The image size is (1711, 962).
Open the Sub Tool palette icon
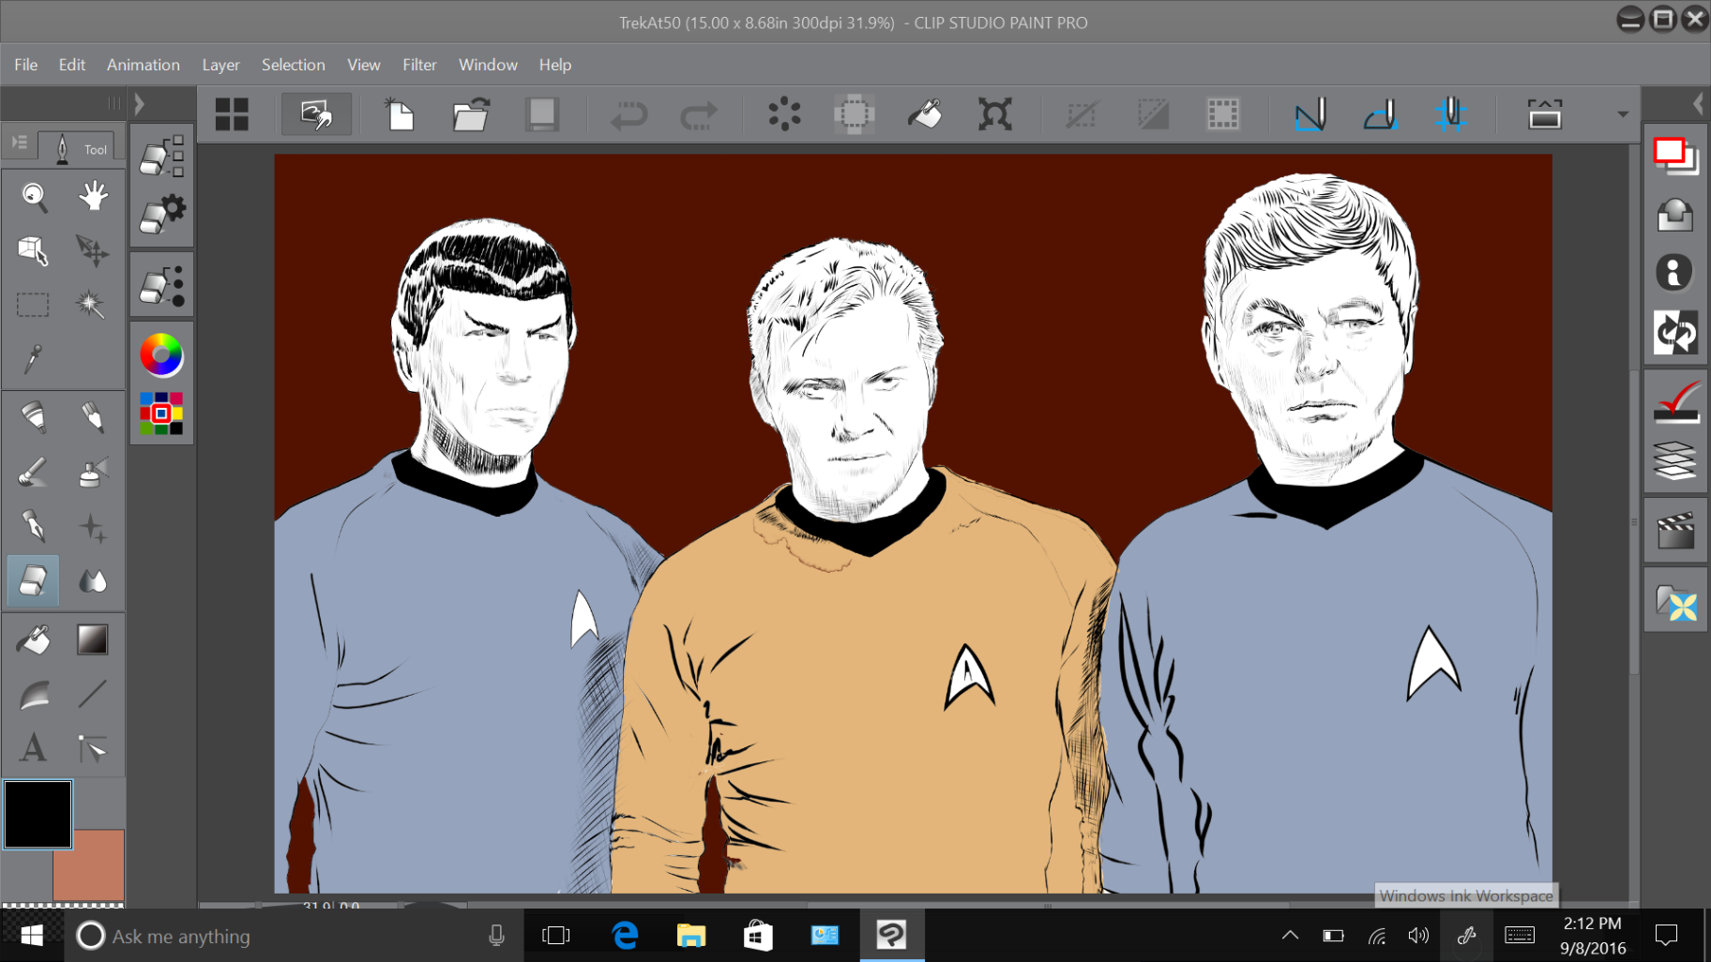[161, 156]
